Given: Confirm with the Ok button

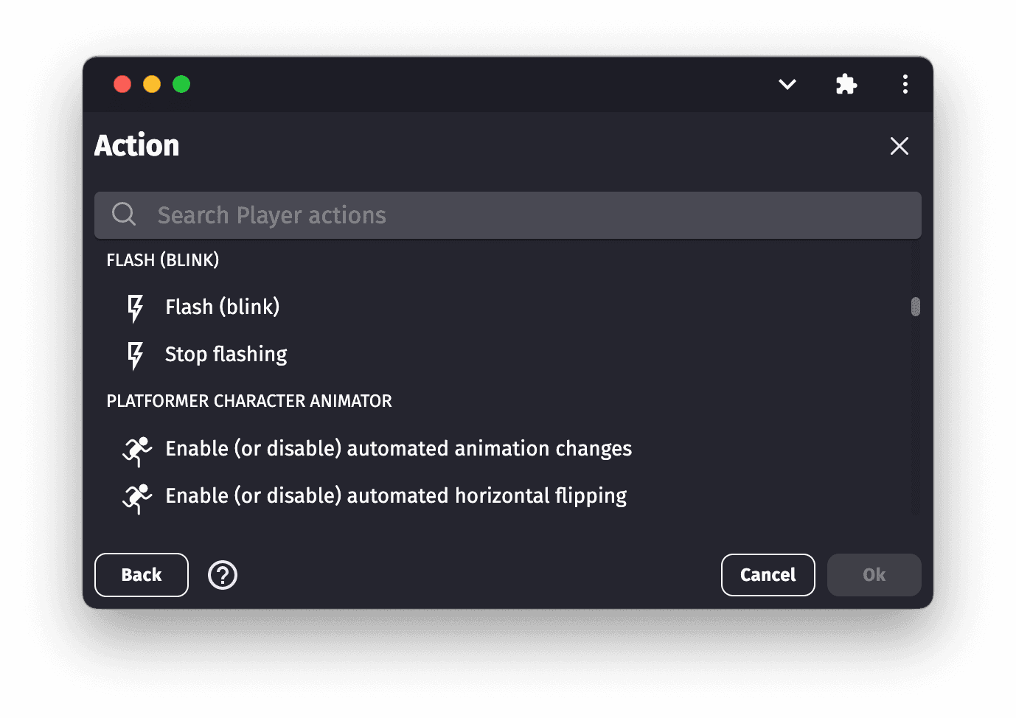Looking at the screenshot, I should 874,575.
